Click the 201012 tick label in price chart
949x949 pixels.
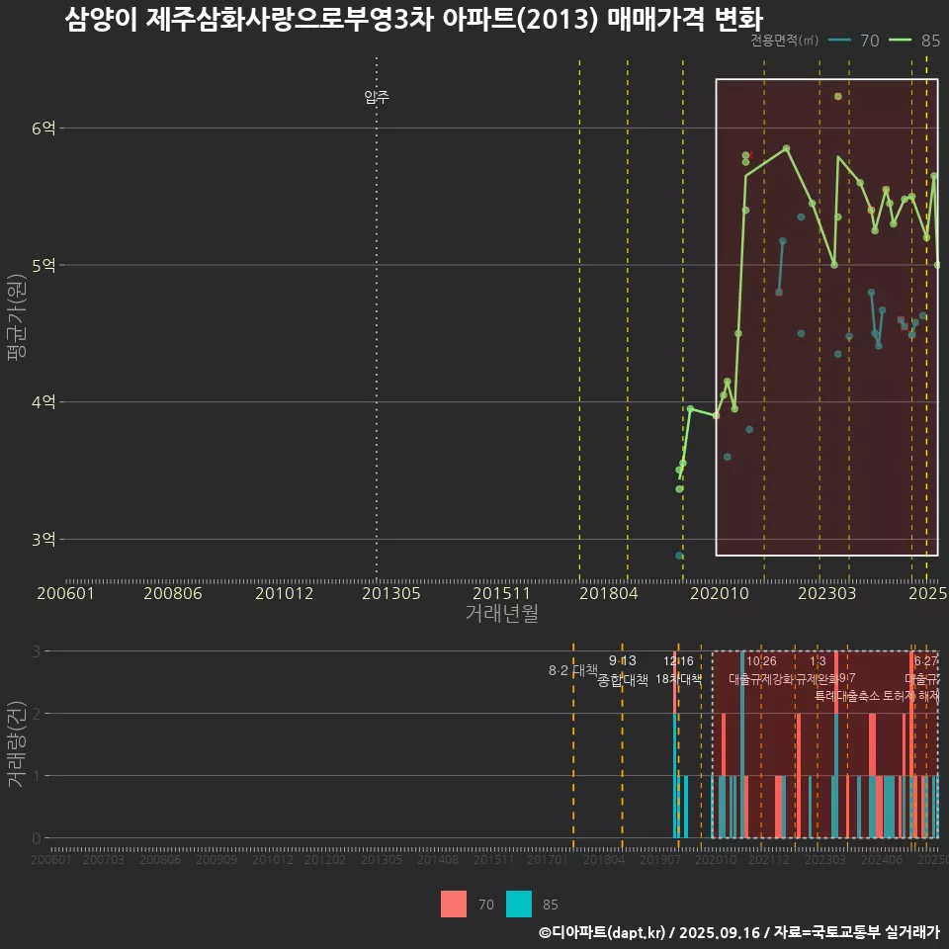pyautogui.click(x=284, y=593)
